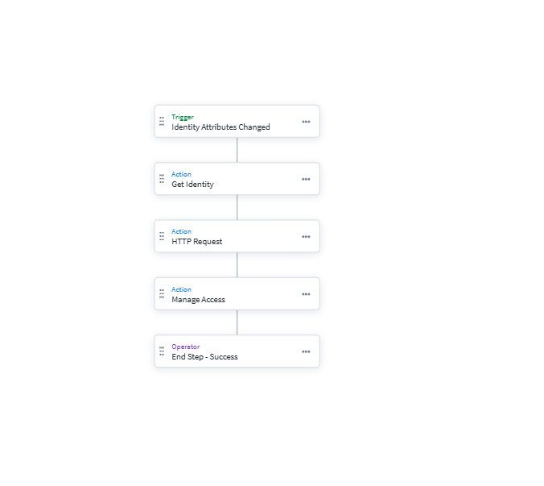Expand the options menu for HTTP Request
The width and height of the screenshot is (544, 486).
click(x=306, y=237)
